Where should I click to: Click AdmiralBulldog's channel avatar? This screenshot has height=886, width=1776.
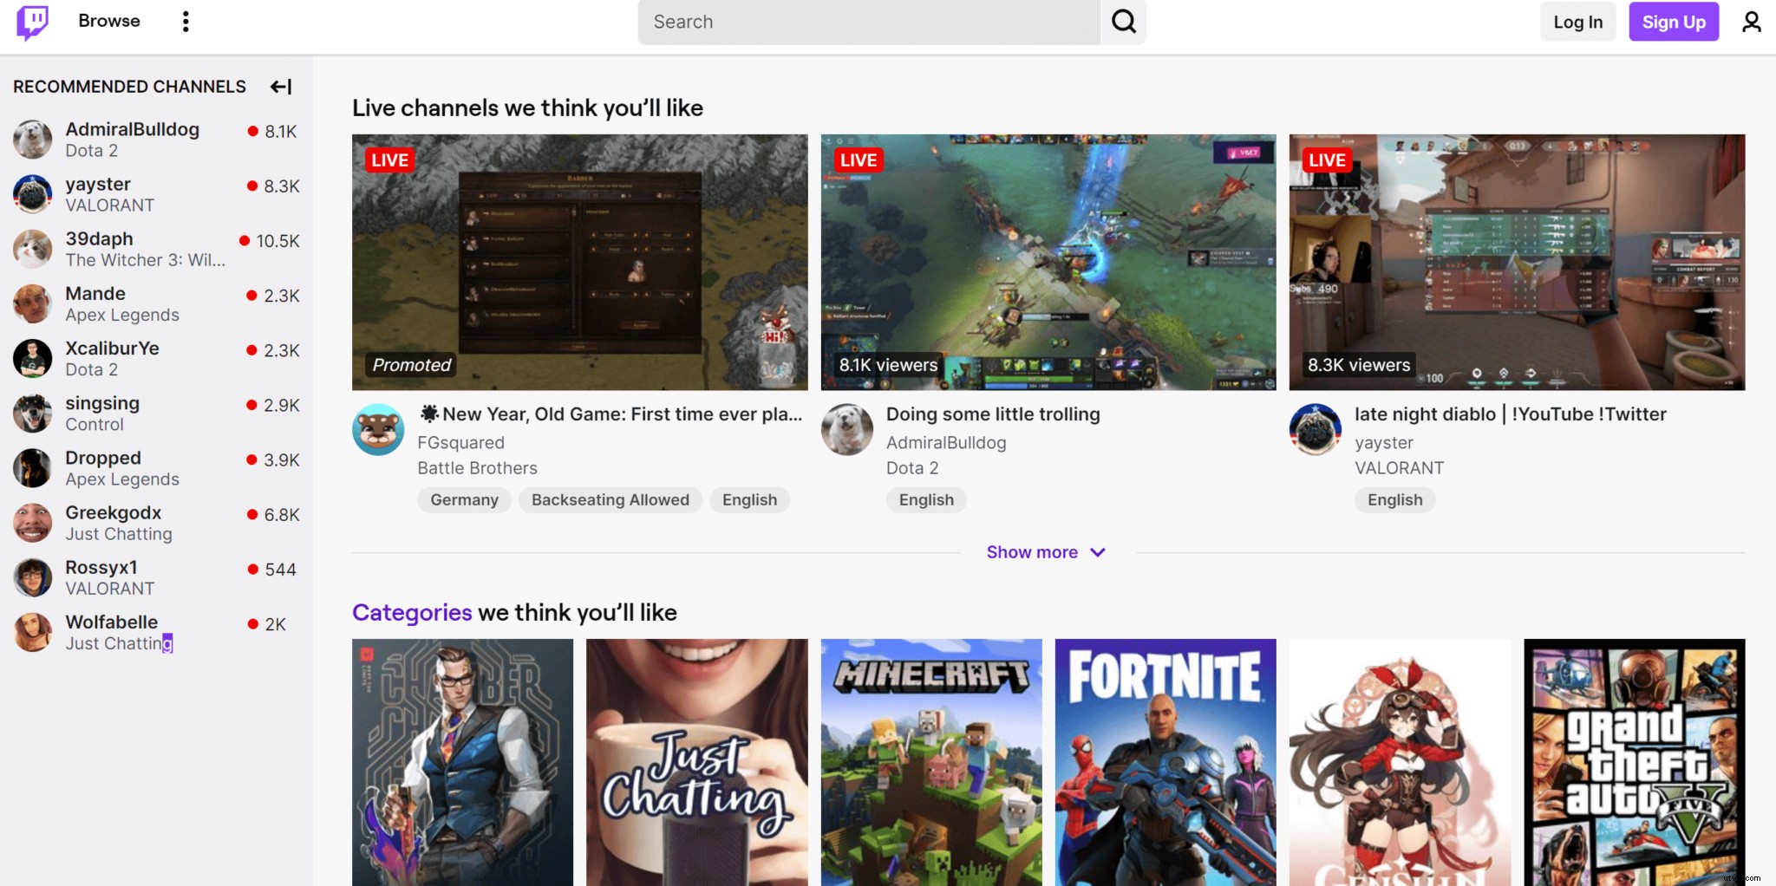point(32,139)
